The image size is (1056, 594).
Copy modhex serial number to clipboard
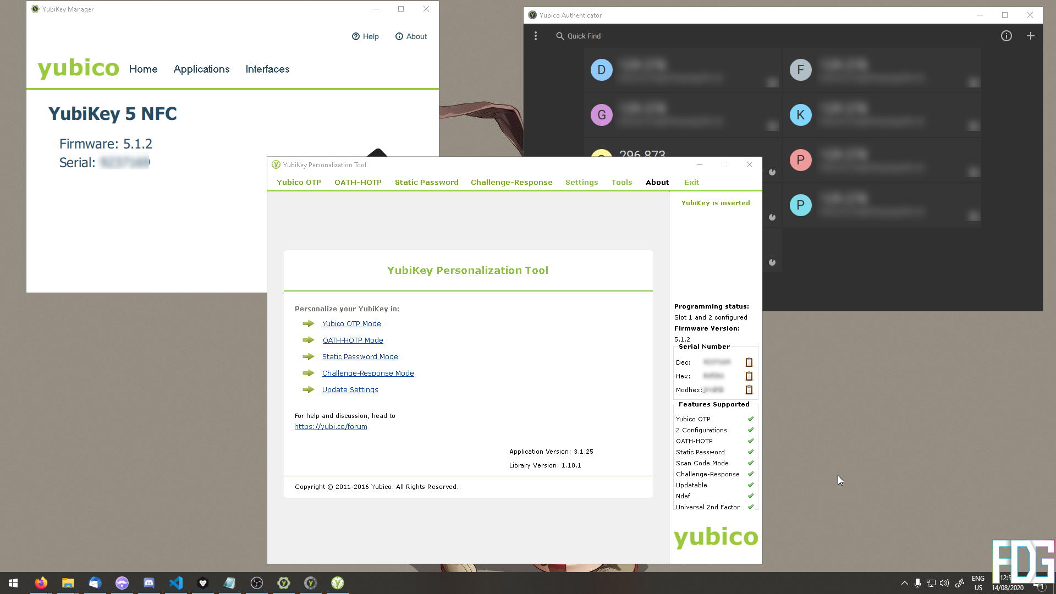749,390
